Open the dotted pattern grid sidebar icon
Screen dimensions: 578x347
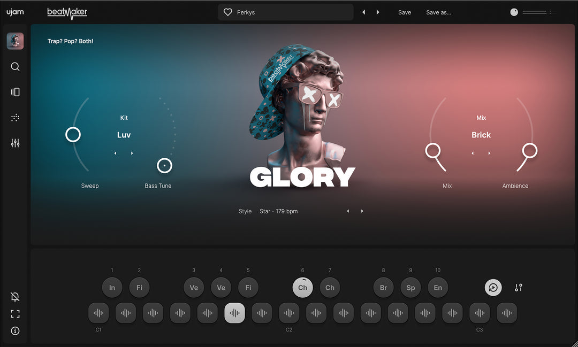click(x=15, y=118)
